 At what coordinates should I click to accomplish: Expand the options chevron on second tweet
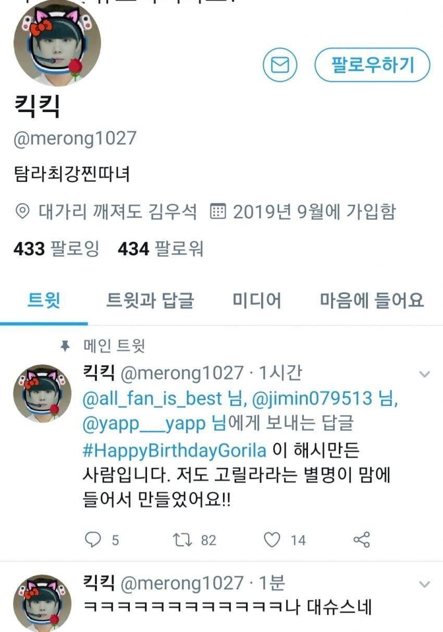pos(425,584)
